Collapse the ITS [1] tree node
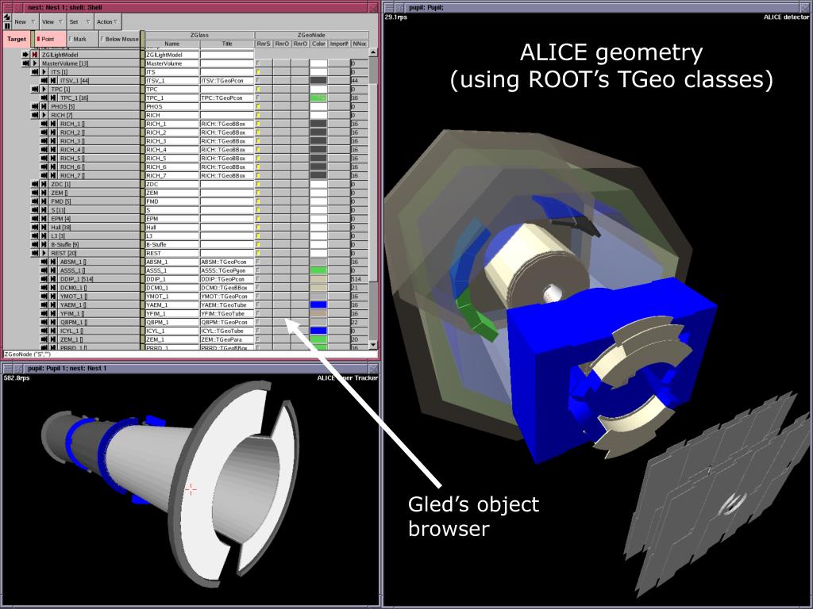 [44, 72]
